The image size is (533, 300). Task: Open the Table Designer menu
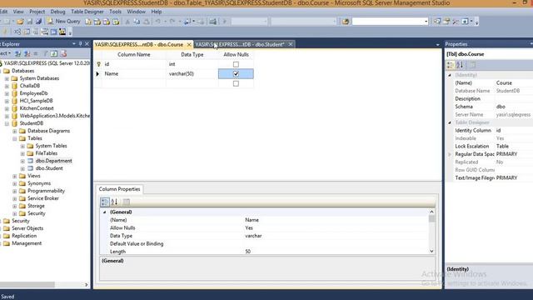(x=87, y=12)
